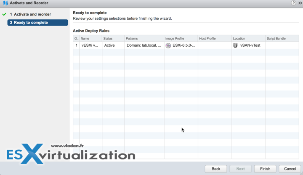303x175 pixels.
Task: Cancel the wizard
Action: (290, 169)
